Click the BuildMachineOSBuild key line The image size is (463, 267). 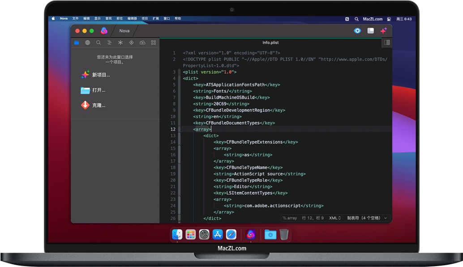[x=231, y=97]
